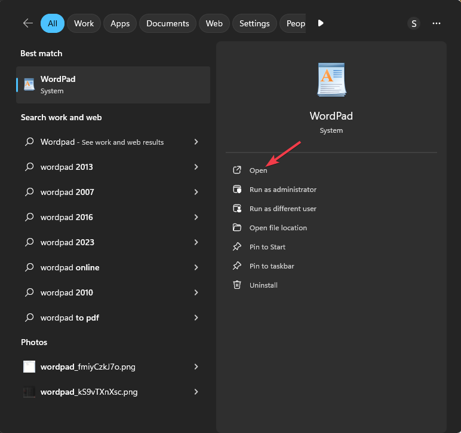Screen dimensions: 461x433
Task: Expand the wordpad online suggestion arrow
Action: [196, 267]
